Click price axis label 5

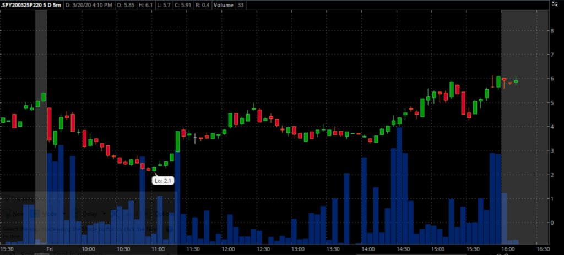552,102
